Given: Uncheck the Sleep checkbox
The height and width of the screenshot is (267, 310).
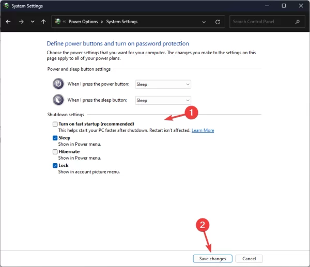Looking at the screenshot, I should [x=55, y=138].
